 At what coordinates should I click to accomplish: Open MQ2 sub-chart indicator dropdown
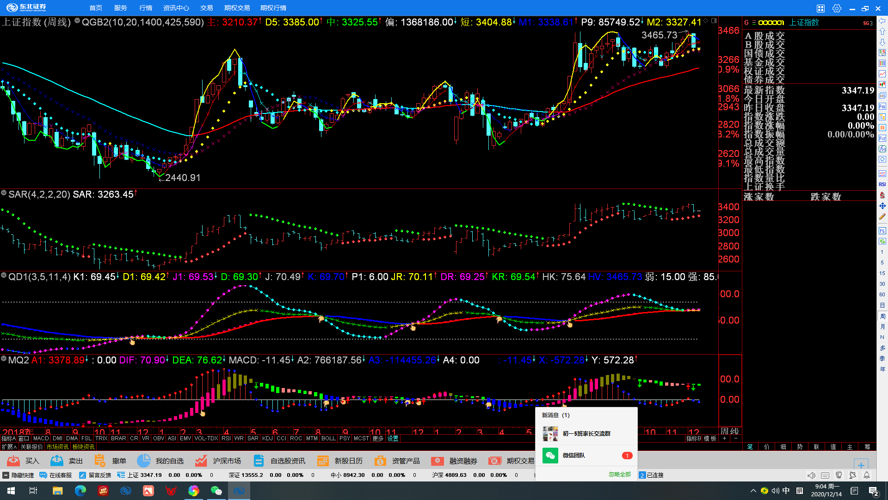(x=4, y=359)
